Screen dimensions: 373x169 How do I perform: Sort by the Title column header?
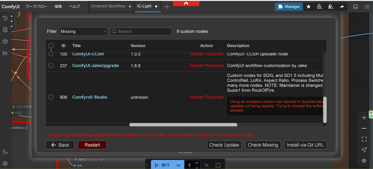(76, 46)
